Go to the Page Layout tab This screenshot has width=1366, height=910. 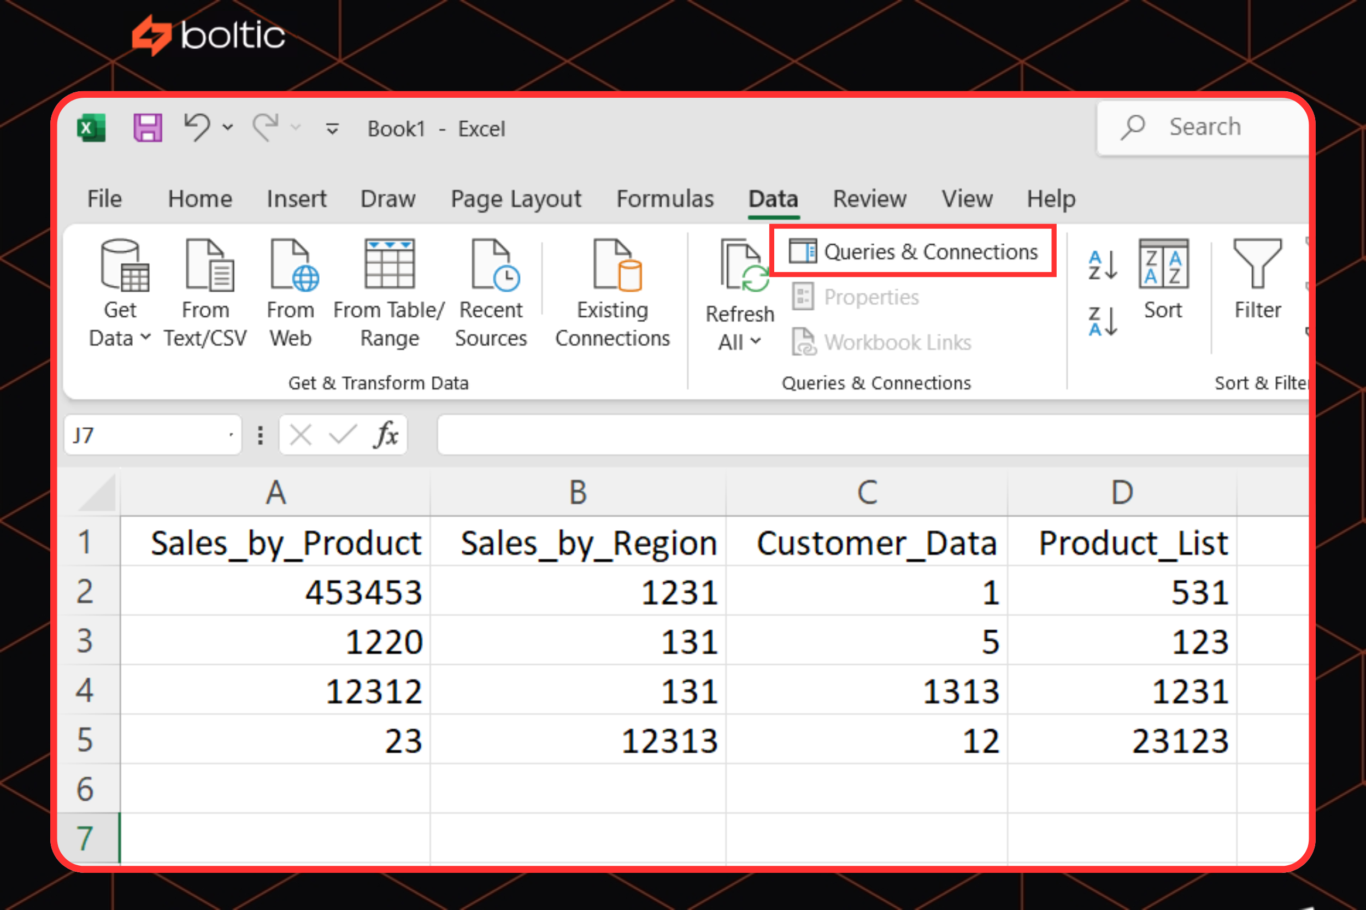click(515, 199)
